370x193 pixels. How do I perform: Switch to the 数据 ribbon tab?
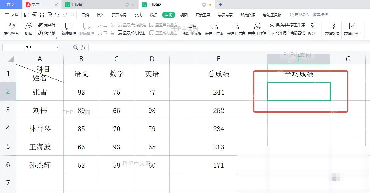[153, 15]
